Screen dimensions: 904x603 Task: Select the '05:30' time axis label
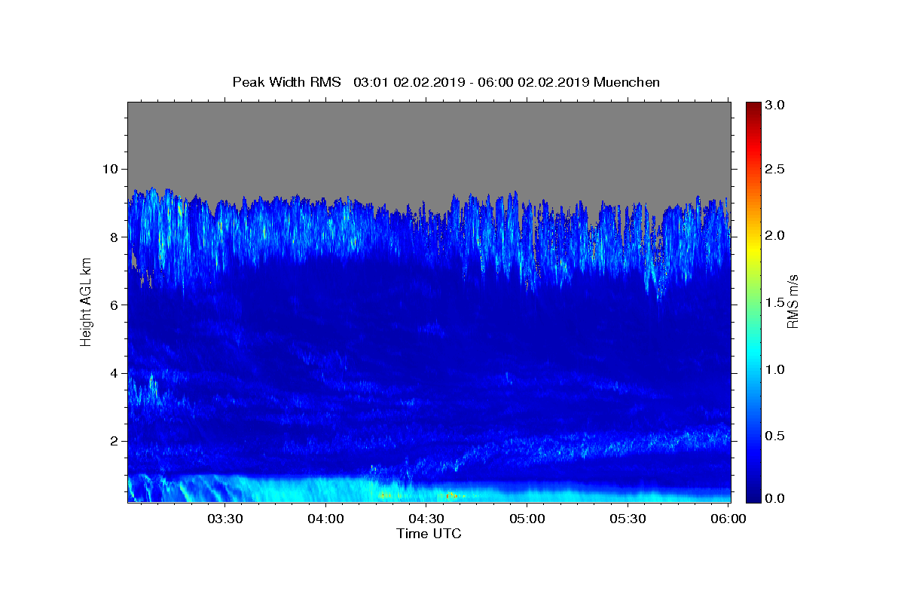click(x=628, y=519)
